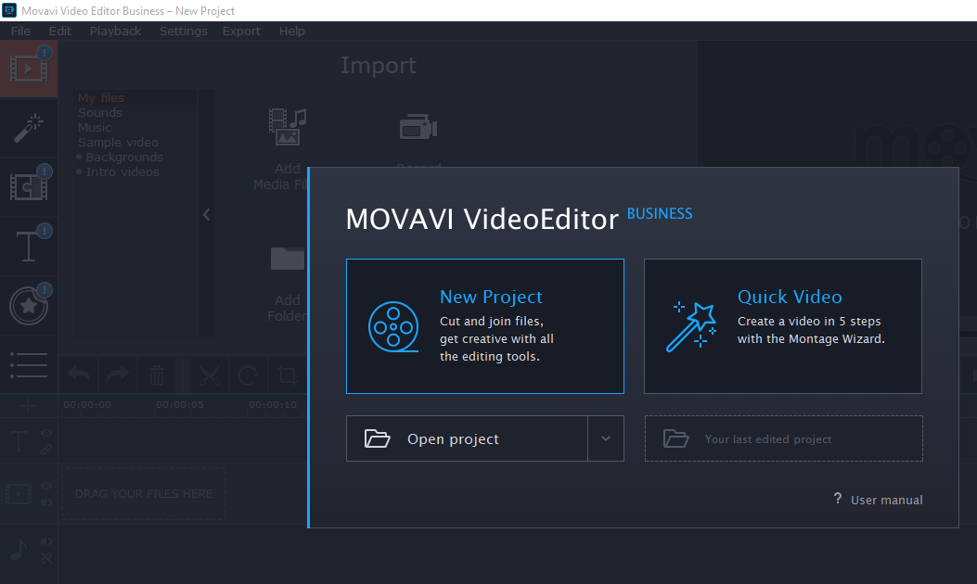Viewport: 977px width, 584px height.
Task: Click the Undo arrow
Action: [x=79, y=375]
